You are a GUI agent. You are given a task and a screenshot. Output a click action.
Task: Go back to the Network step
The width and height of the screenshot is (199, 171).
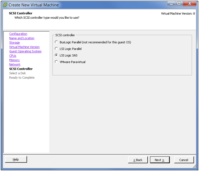point(15,64)
